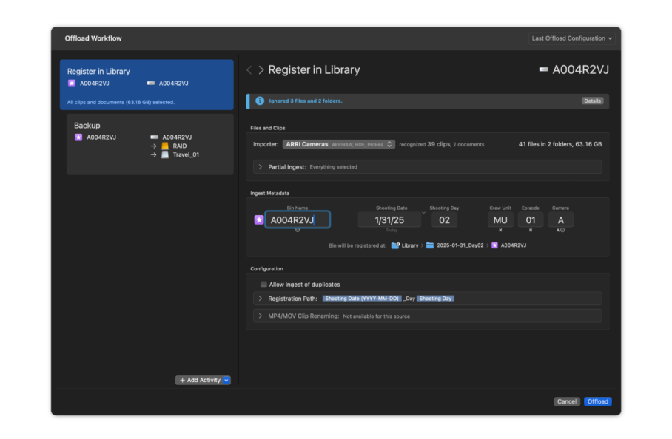Viewport: 672px width, 439px height.
Task: Click the Crew Unit field MU
Action: (500, 220)
